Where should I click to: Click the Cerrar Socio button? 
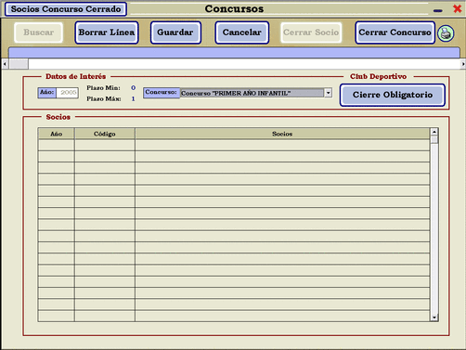tap(311, 32)
